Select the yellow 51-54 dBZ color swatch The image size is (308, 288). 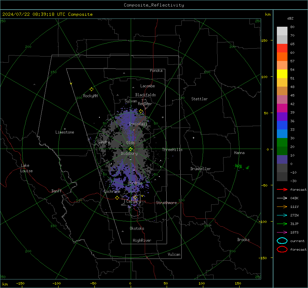(x=282, y=74)
